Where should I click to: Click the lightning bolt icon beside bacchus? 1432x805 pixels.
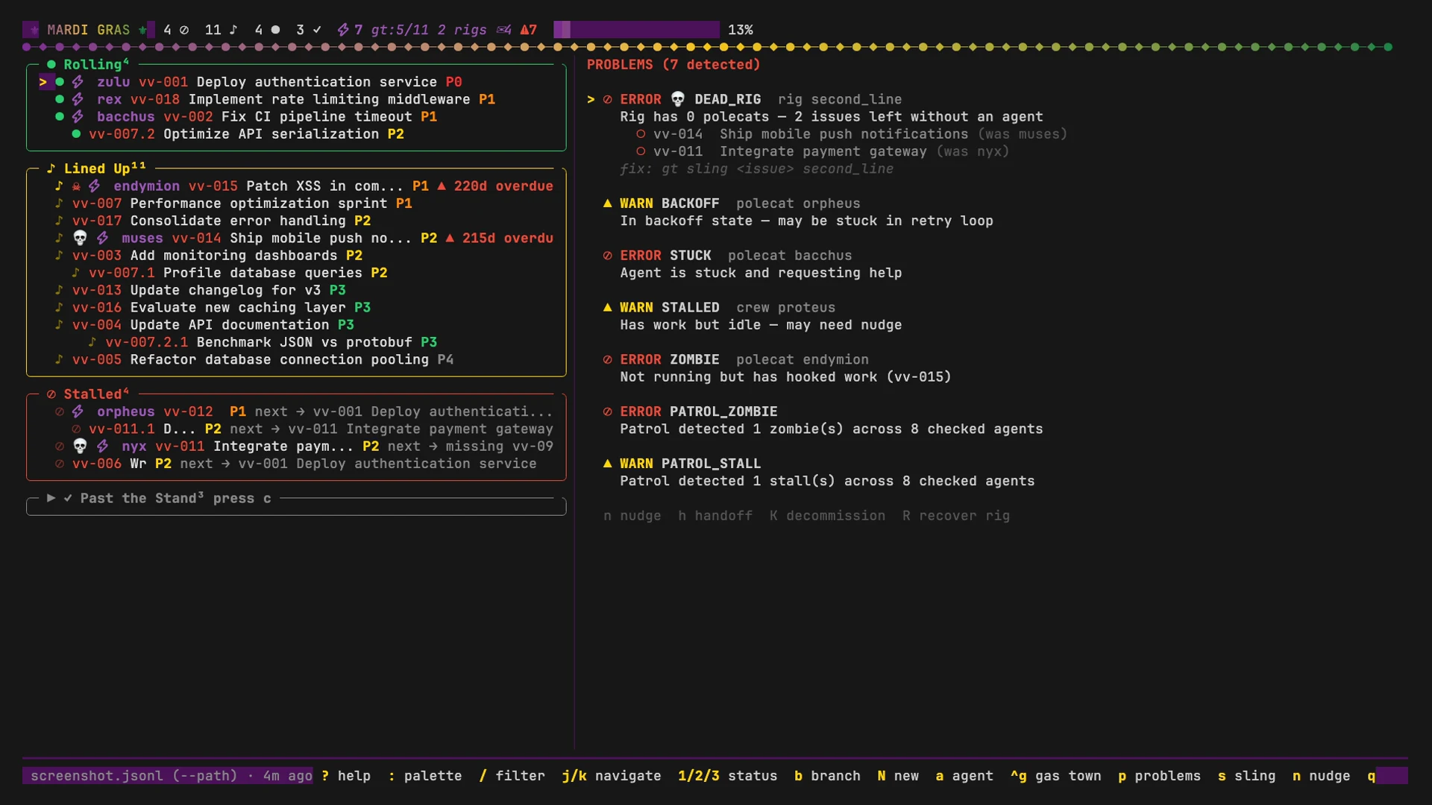(78, 116)
